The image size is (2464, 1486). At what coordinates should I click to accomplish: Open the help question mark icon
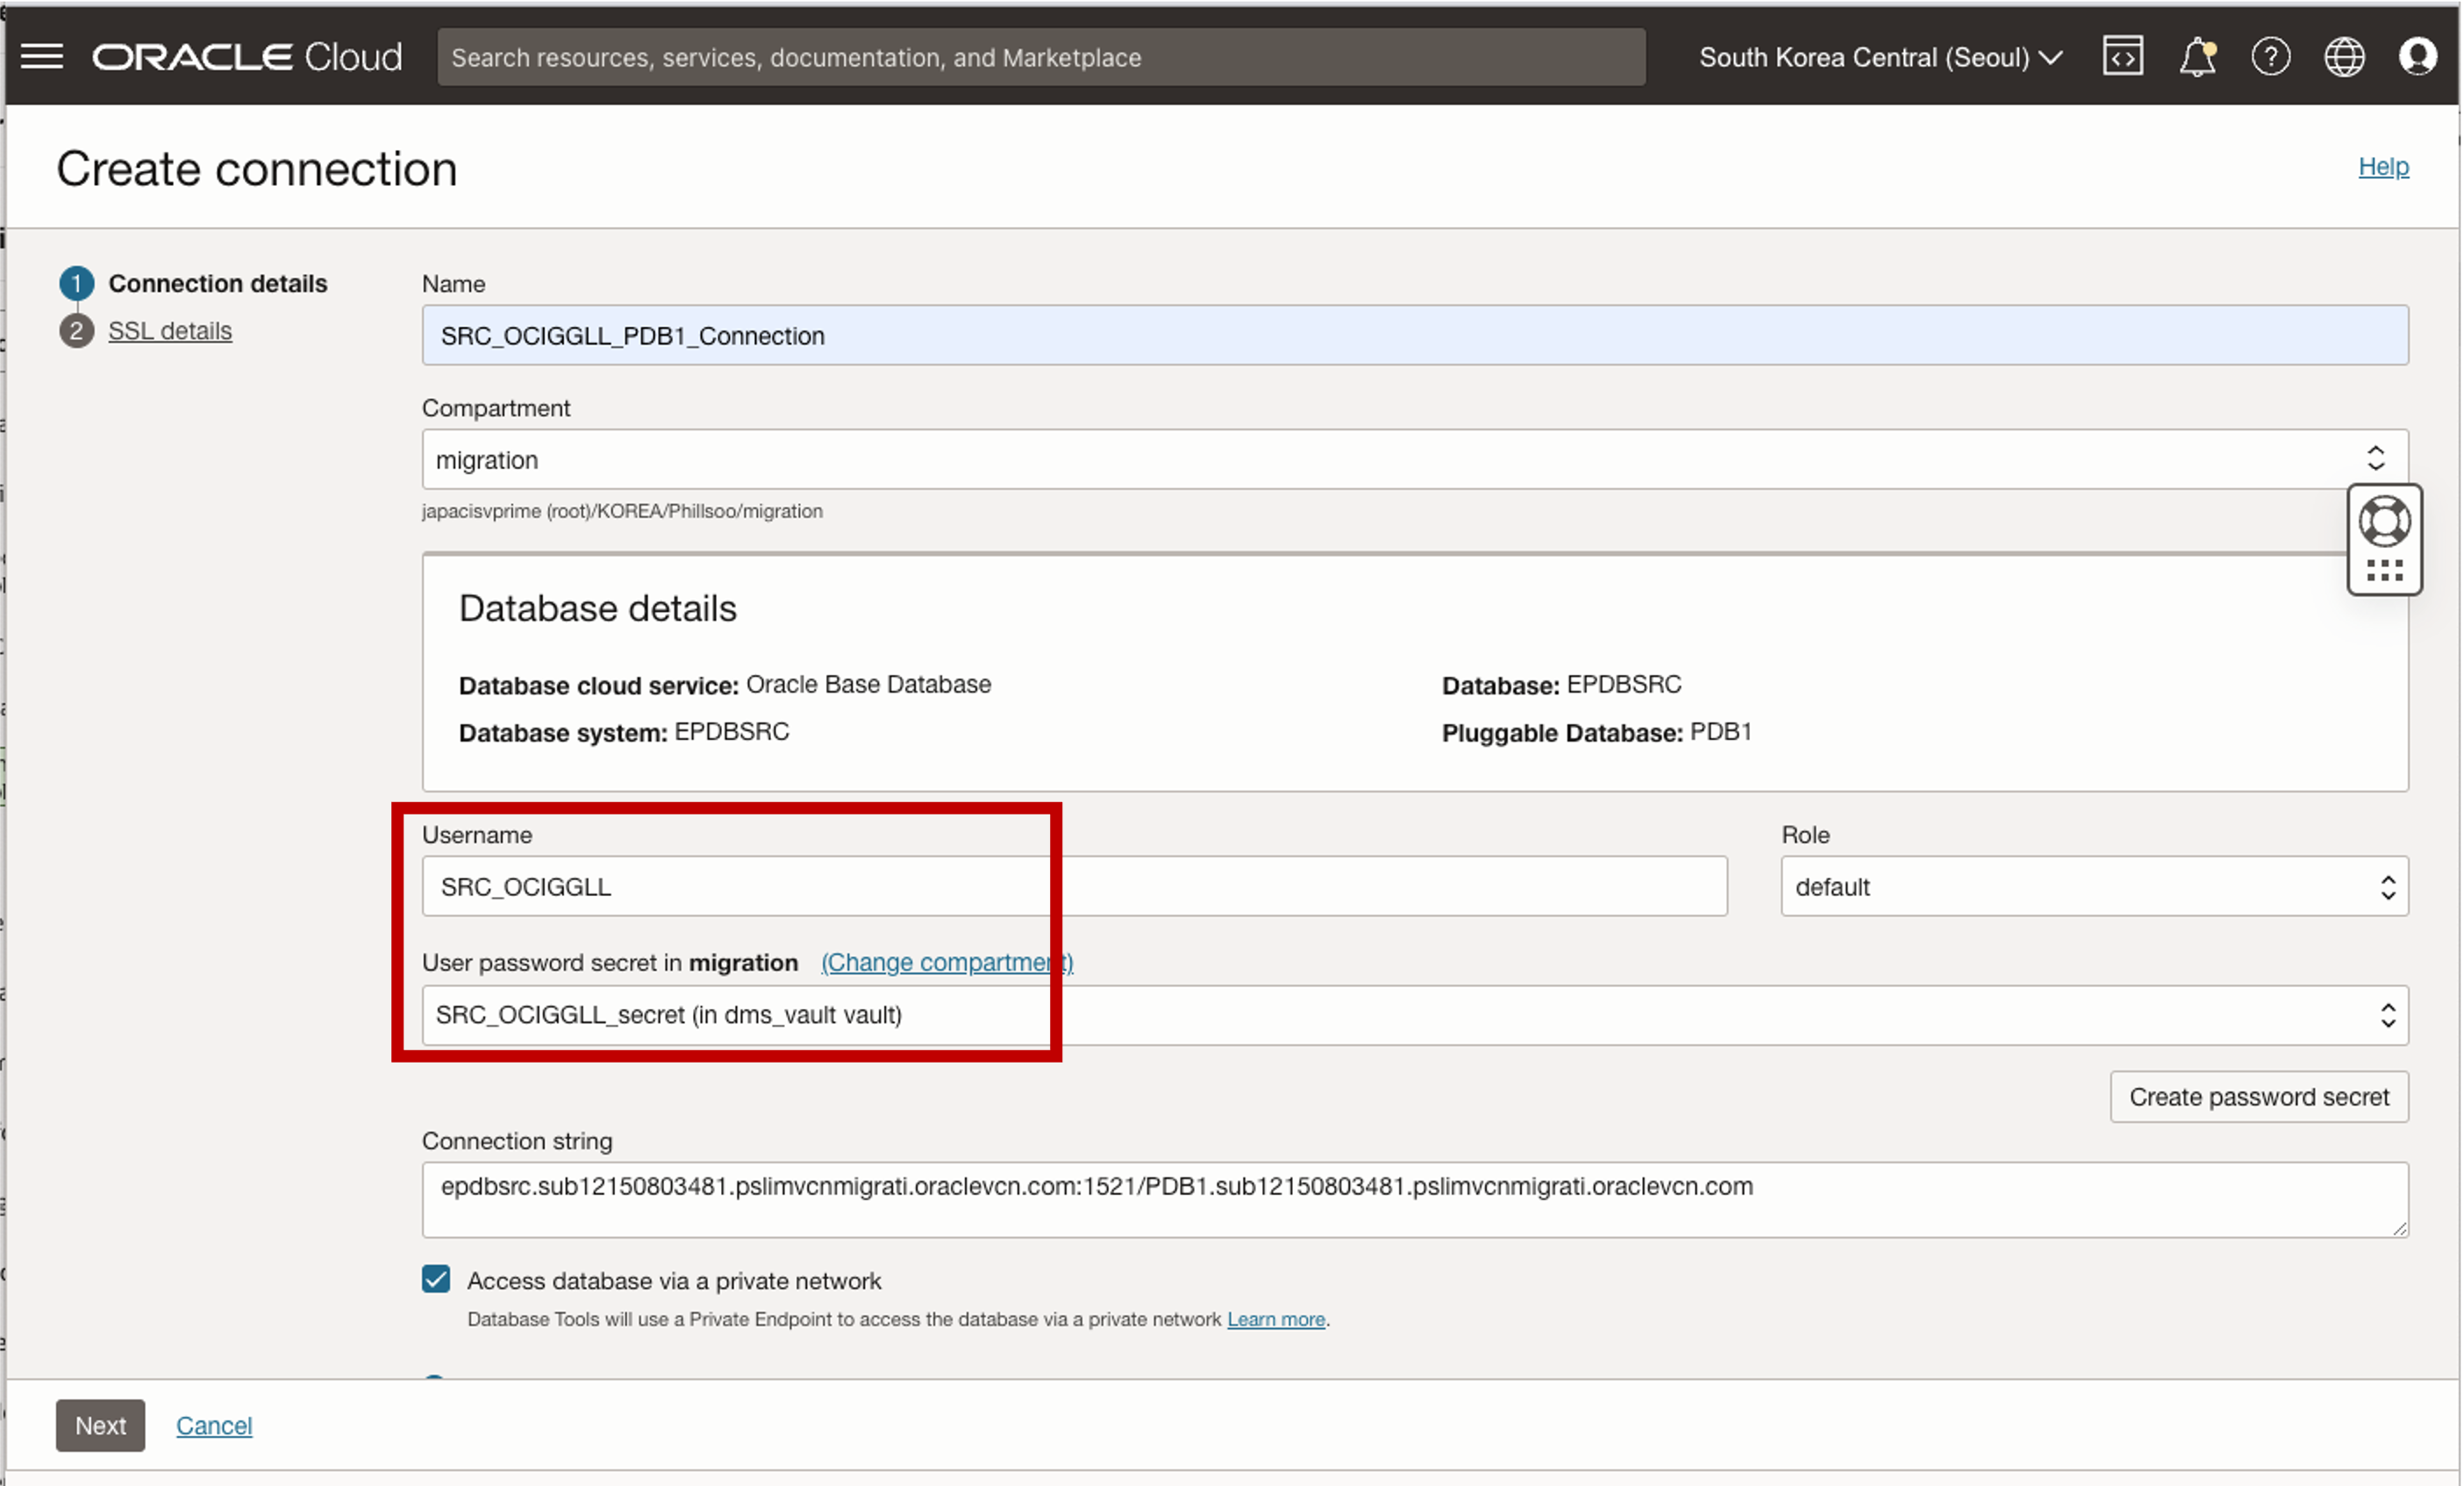(x=2271, y=57)
